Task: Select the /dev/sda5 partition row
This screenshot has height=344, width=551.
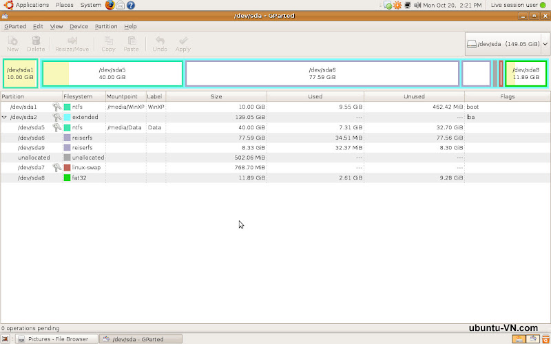Action: click(275, 127)
